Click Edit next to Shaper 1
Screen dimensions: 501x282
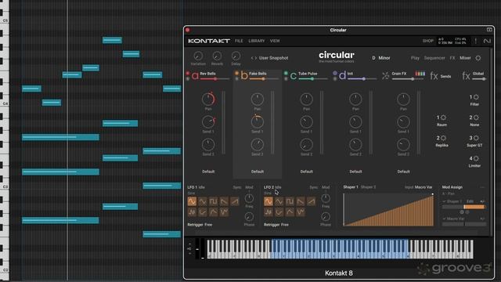click(x=470, y=201)
